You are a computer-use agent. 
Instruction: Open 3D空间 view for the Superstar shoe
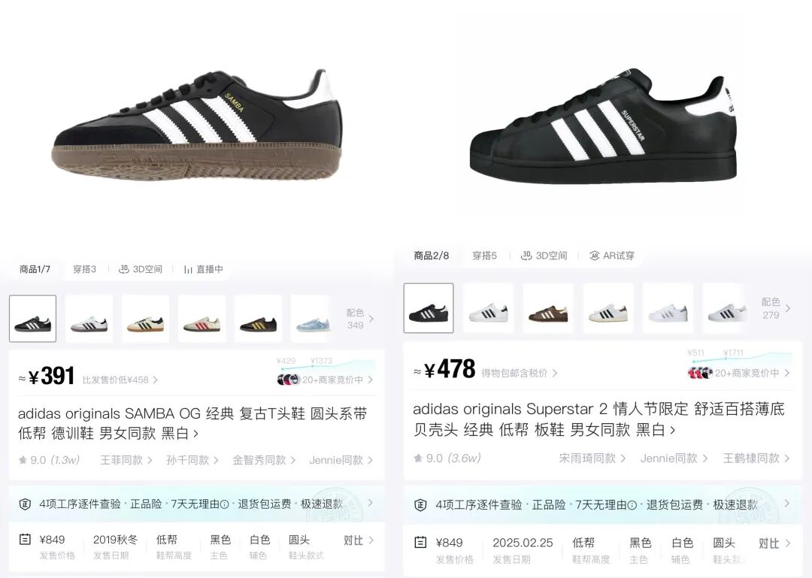tap(544, 256)
